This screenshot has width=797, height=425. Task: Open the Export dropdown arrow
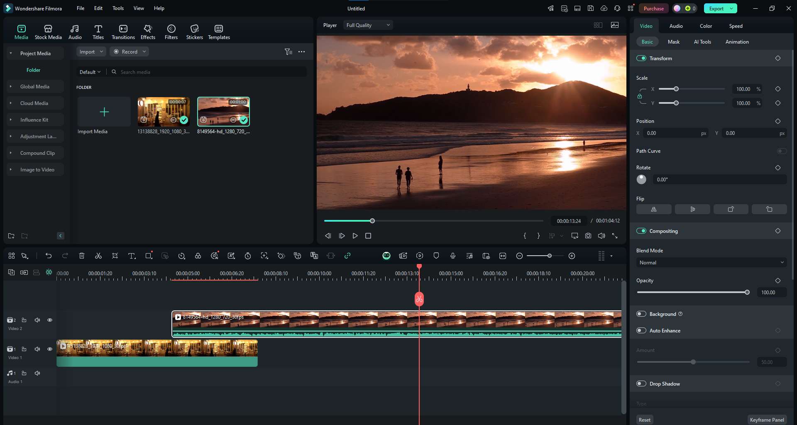[x=732, y=8]
